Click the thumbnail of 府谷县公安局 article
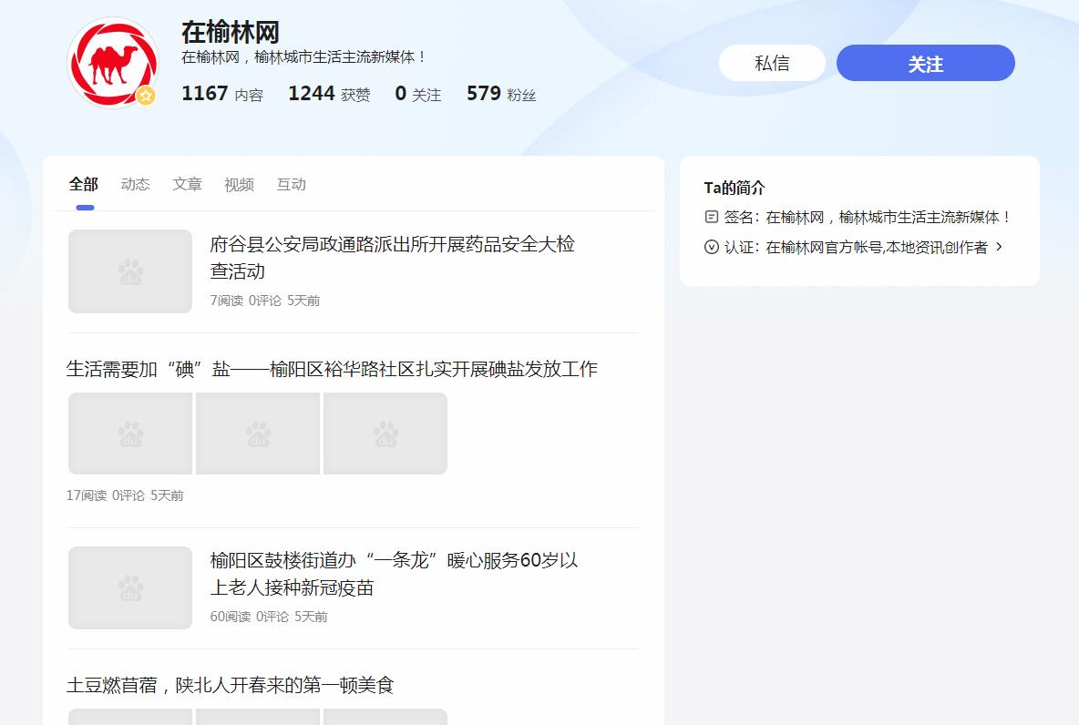 click(x=130, y=271)
